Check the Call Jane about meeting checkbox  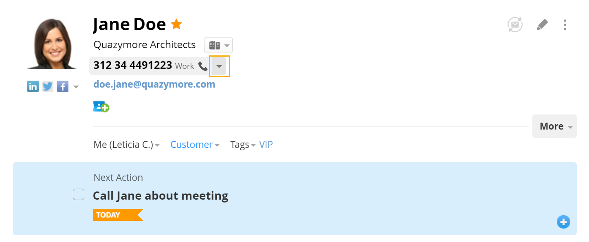tap(79, 195)
